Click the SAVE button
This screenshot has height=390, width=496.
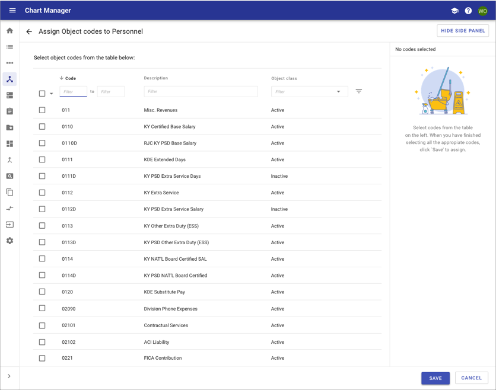[x=435, y=378]
